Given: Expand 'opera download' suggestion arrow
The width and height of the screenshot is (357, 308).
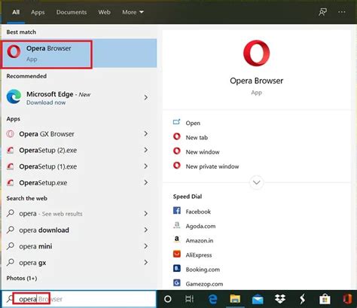Looking at the screenshot, I should [145, 230].
